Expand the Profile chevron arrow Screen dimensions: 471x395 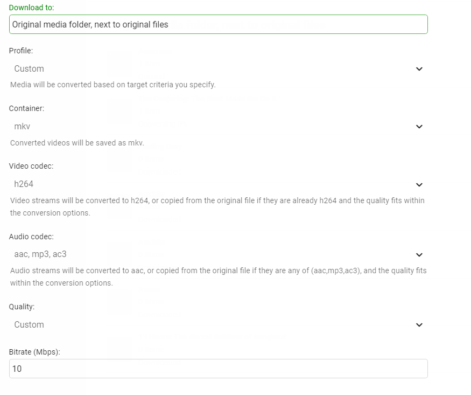(419, 69)
